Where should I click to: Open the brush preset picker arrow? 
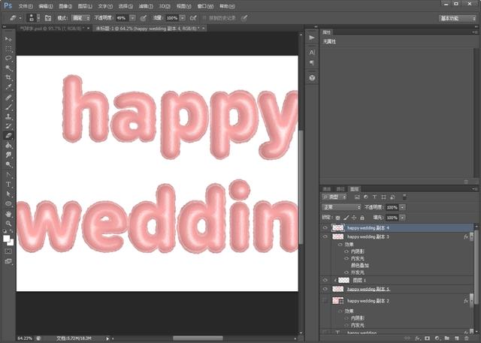(x=38, y=18)
